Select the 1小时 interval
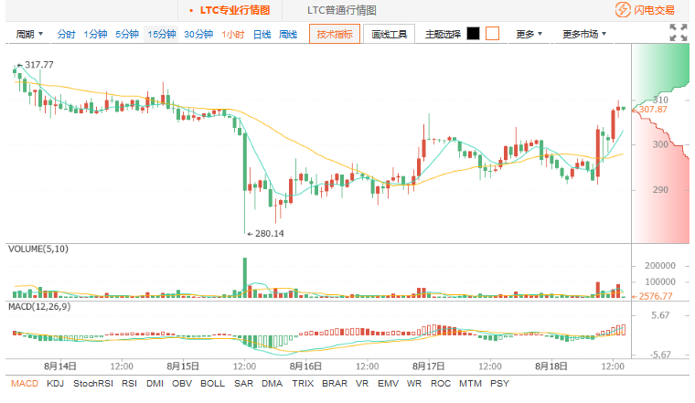695x403 pixels. click(x=232, y=35)
